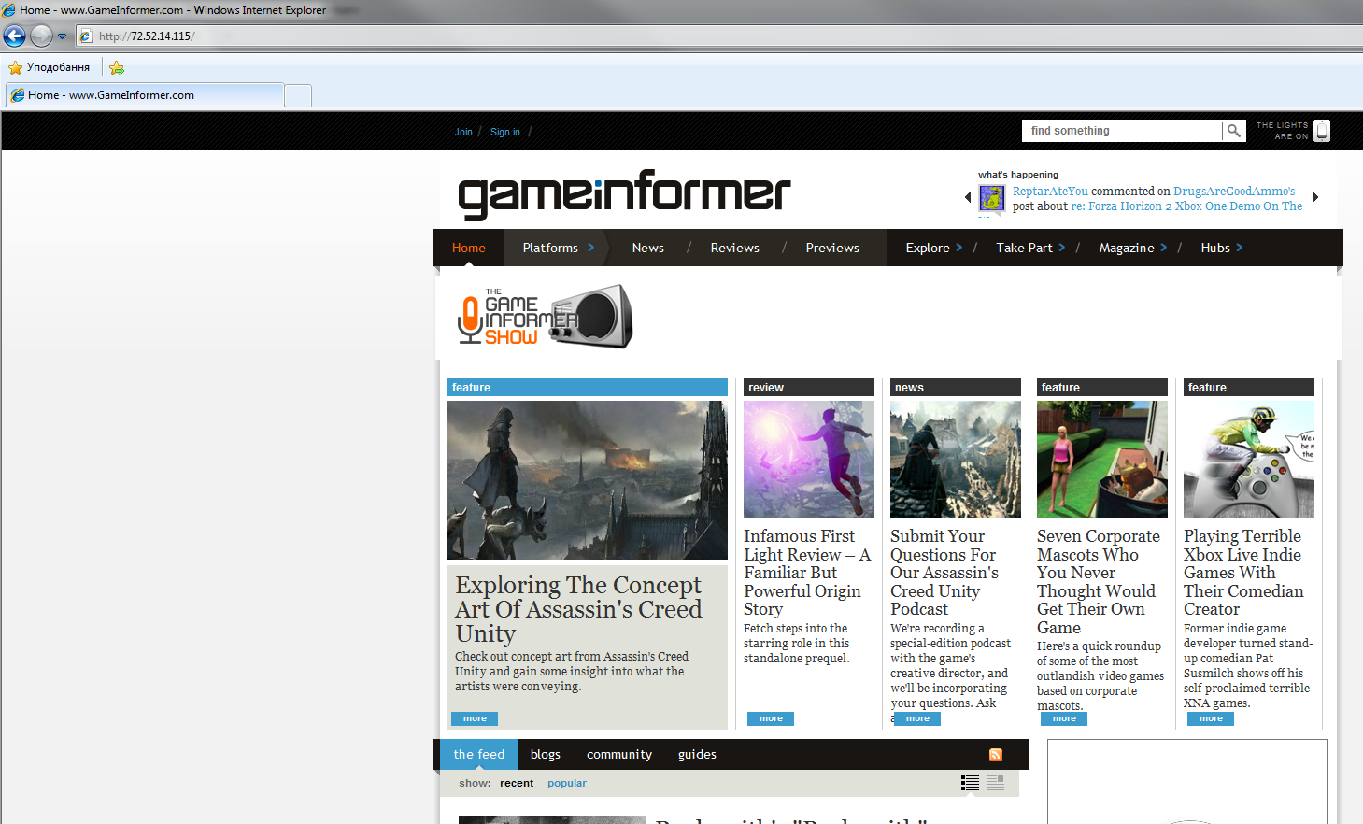Open the Infamous First Light thumbnail
The width and height of the screenshot is (1363, 824).
[809, 459]
